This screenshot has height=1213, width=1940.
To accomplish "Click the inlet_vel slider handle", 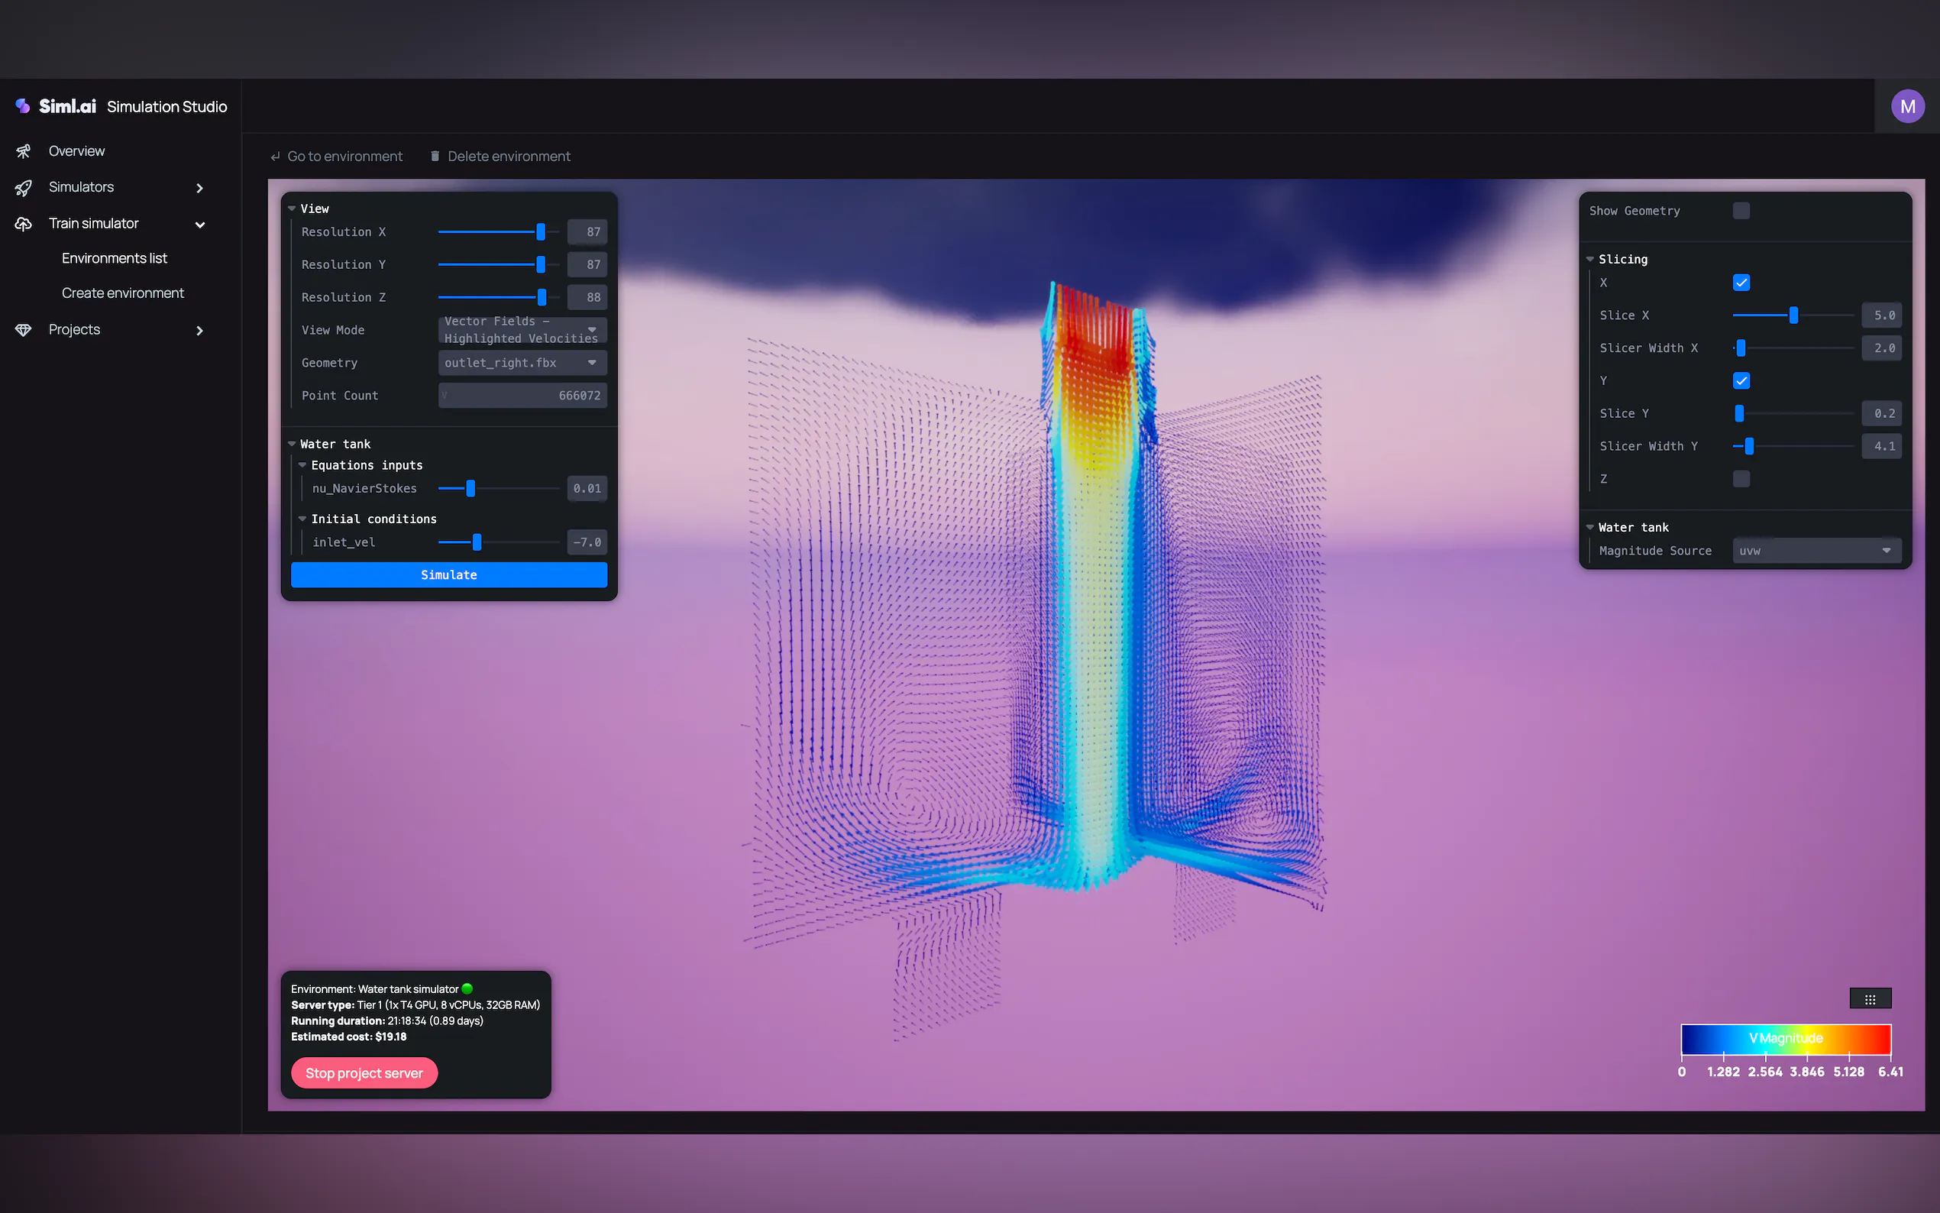I will 477,542.
